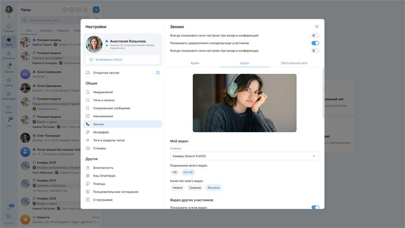The height and width of the screenshot is (228, 405).
Task: Open Notifications settings bell icon
Action: [x=88, y=92]
